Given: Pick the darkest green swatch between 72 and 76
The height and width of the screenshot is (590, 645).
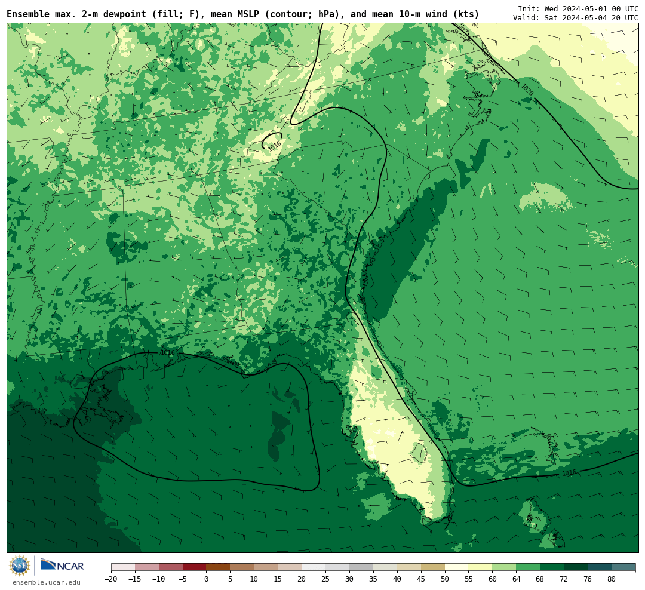Looking at the screenshot, I should point(576,567).
